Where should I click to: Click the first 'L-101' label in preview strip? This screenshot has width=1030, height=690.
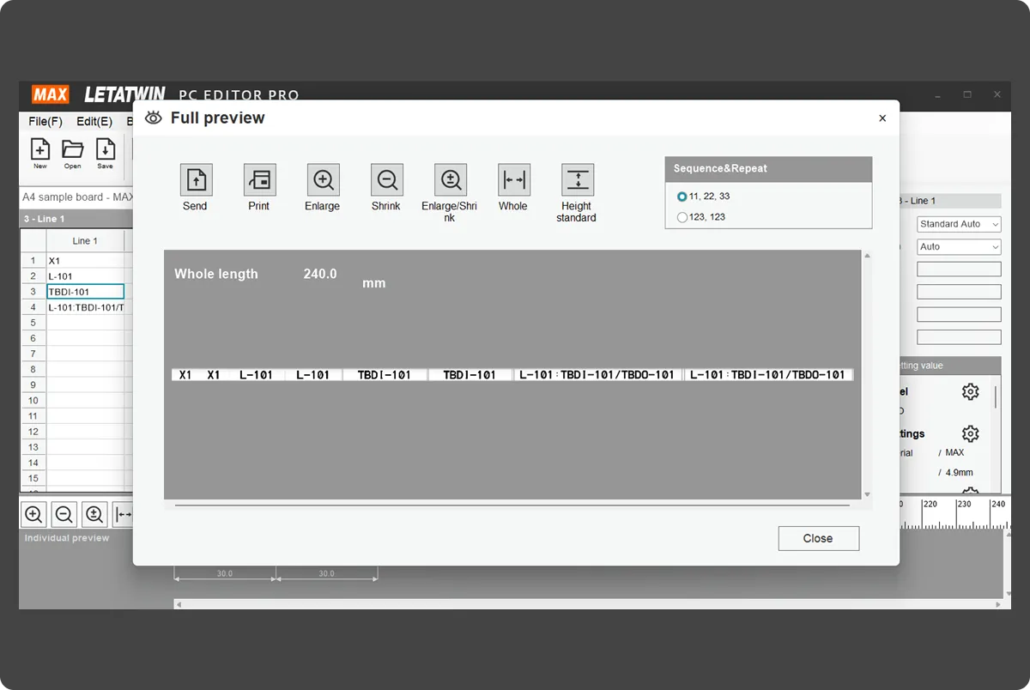tap(256, 375)
